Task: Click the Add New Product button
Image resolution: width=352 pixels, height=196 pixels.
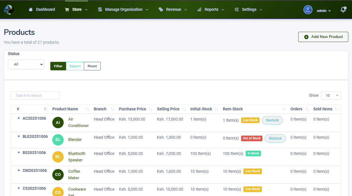Action: click(323, 37)
